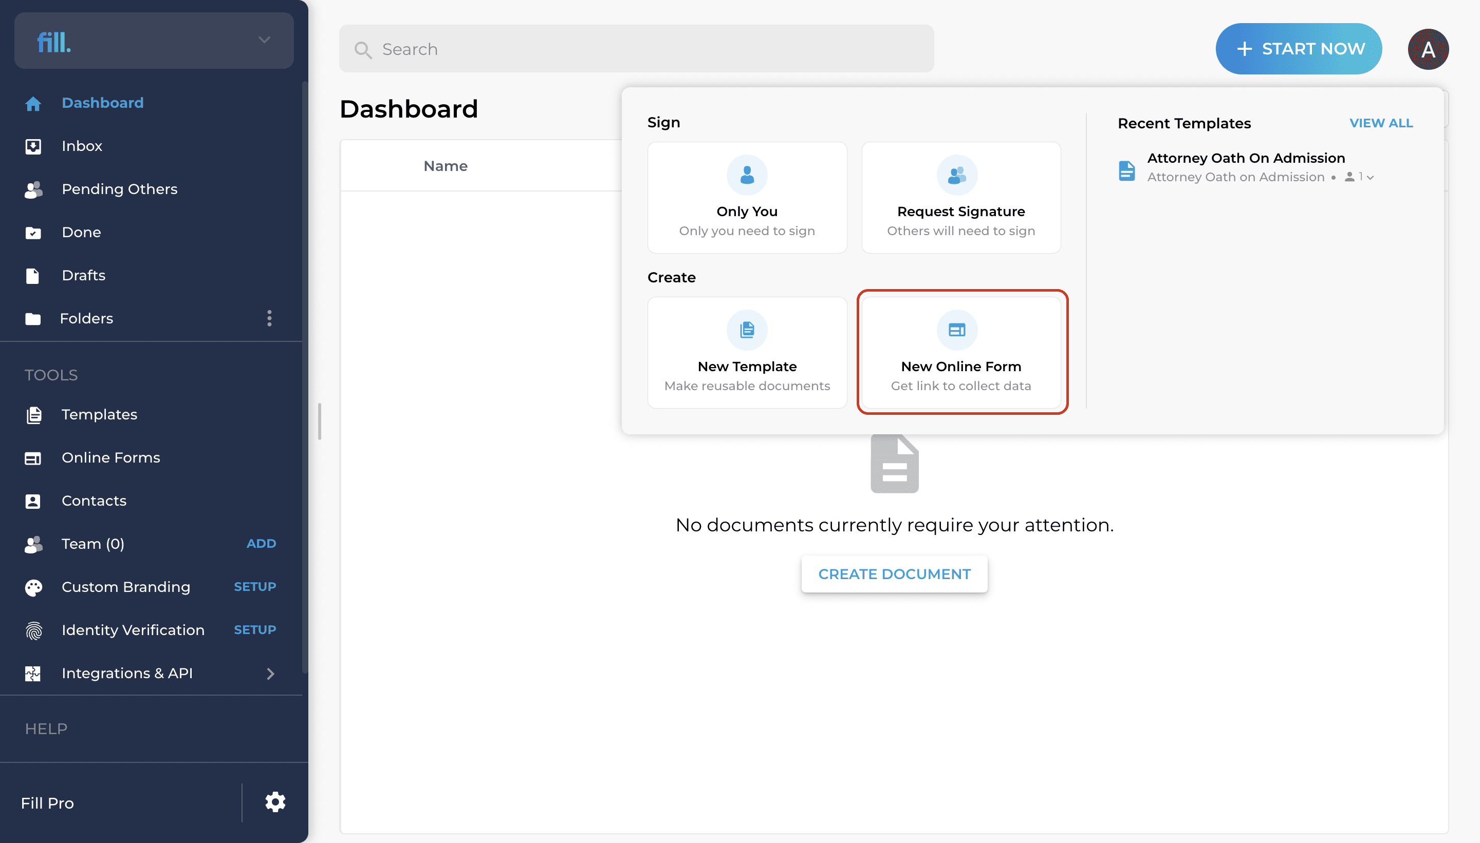Screen dimensions: 1480x843
Task: Click the Contacts card icon
Action: point(33,501)
